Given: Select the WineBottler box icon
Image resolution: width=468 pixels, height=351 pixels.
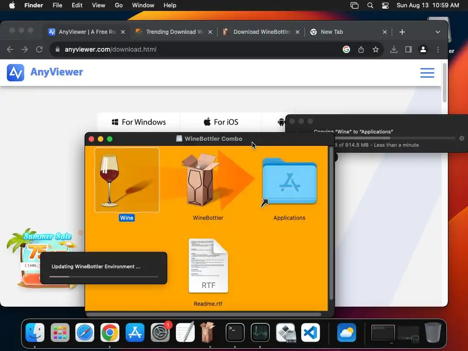Looking at the screenshot, I should coord(202,180).
